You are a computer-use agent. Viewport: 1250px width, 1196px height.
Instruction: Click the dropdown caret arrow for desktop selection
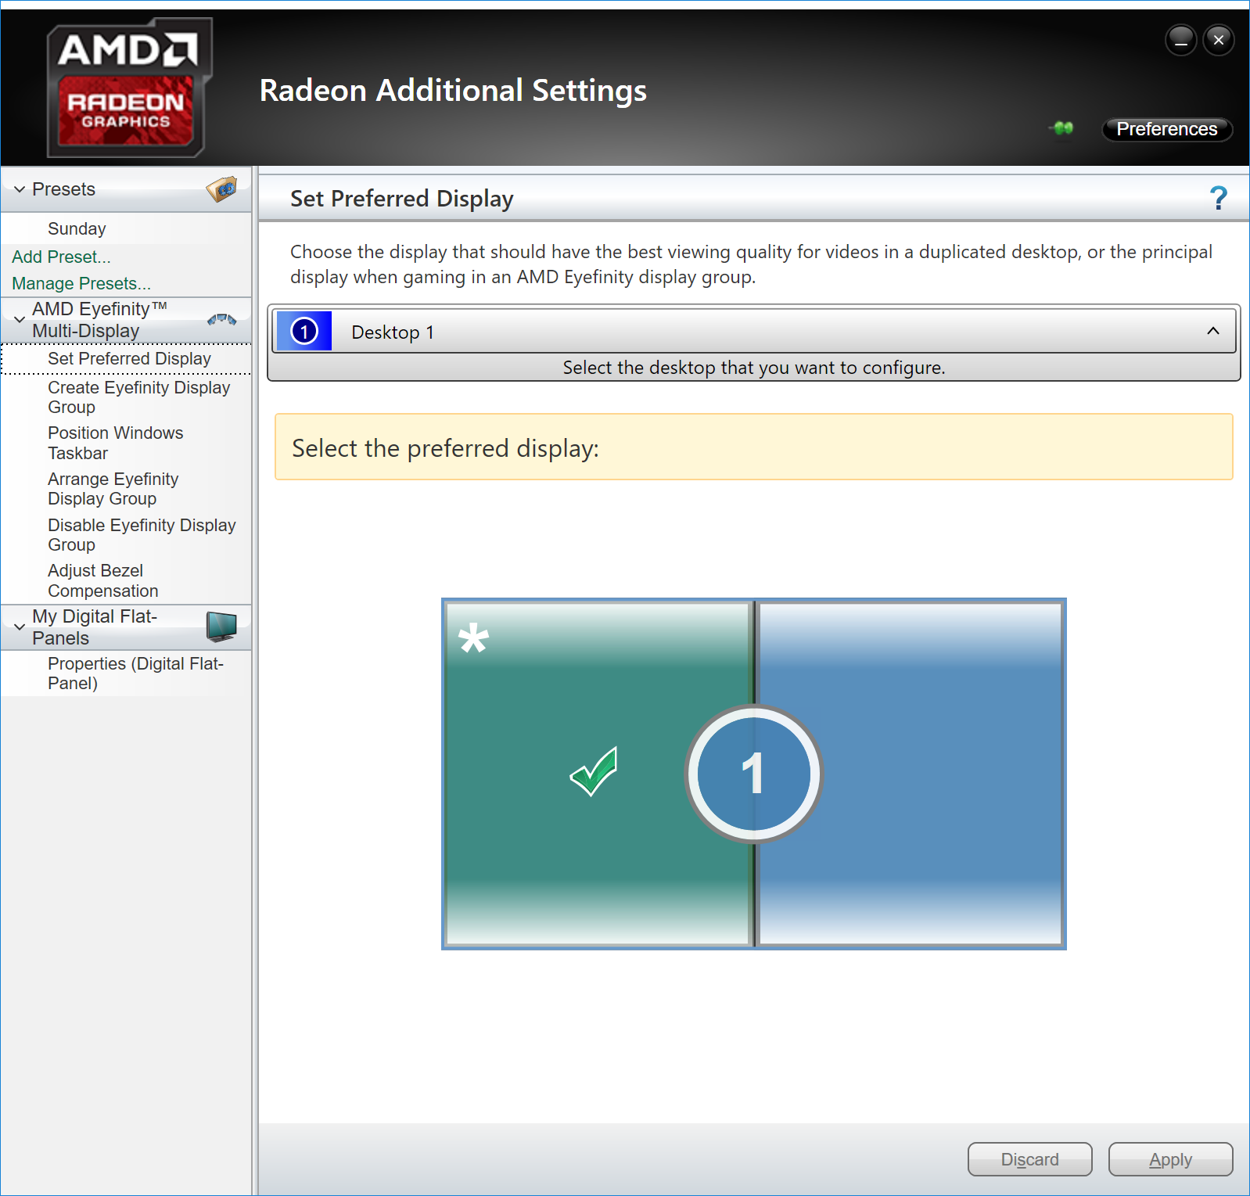point(1213,331)
